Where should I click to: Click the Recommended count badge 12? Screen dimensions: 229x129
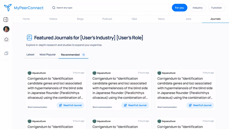(x=83, y=55)
